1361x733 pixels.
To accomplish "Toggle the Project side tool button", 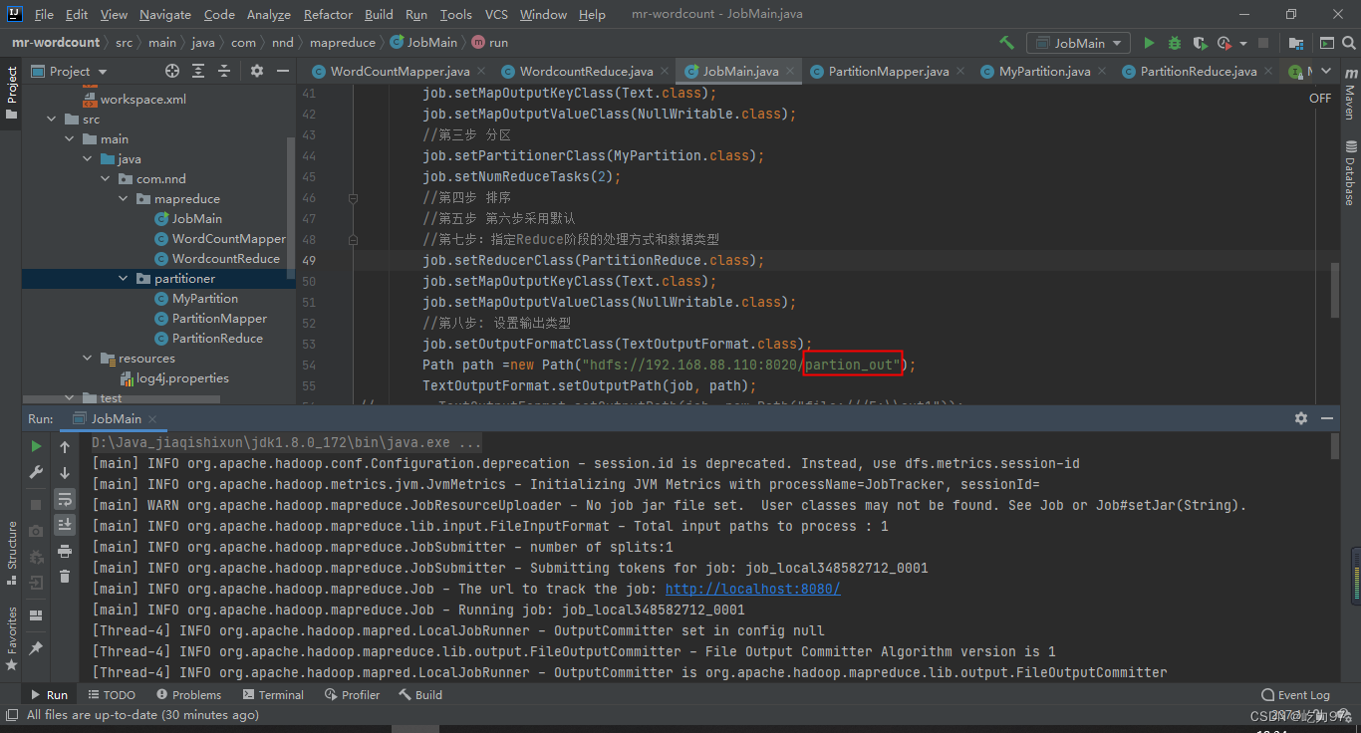I will (11, 93).
